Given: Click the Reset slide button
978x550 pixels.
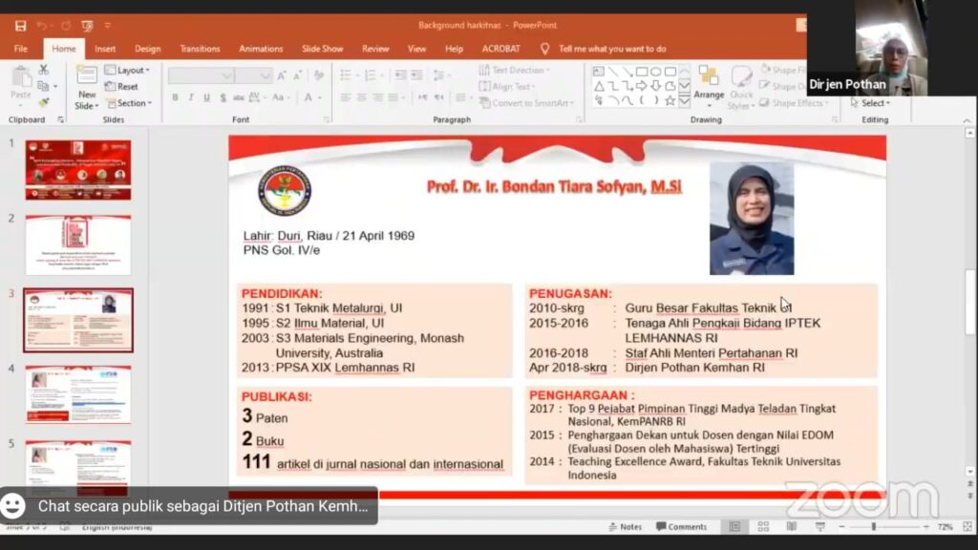Looking at the screenshot, I should point(122,87).
